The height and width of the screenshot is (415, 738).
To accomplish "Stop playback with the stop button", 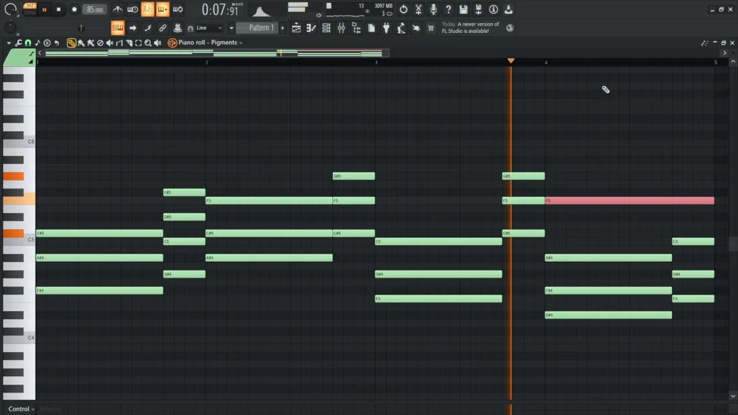I will [x=58, y=9].
